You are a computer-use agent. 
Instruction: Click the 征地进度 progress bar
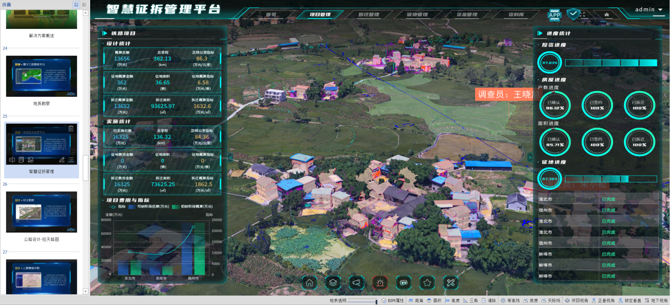click(611, 179)
